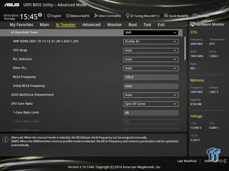Click the ASUS logo

coord(12,5)
